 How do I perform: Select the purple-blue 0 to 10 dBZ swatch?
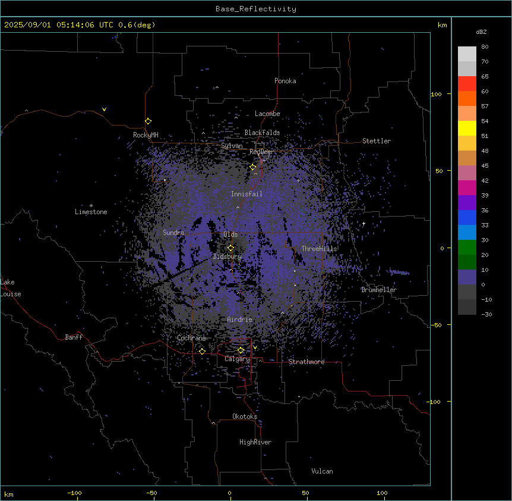467,277
